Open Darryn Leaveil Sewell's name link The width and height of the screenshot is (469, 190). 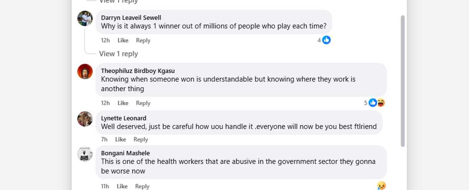click(x=131, y=18)
